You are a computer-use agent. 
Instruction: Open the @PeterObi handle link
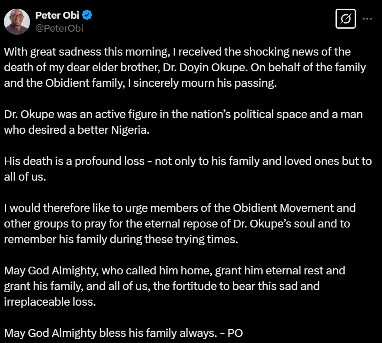point(59,29)
